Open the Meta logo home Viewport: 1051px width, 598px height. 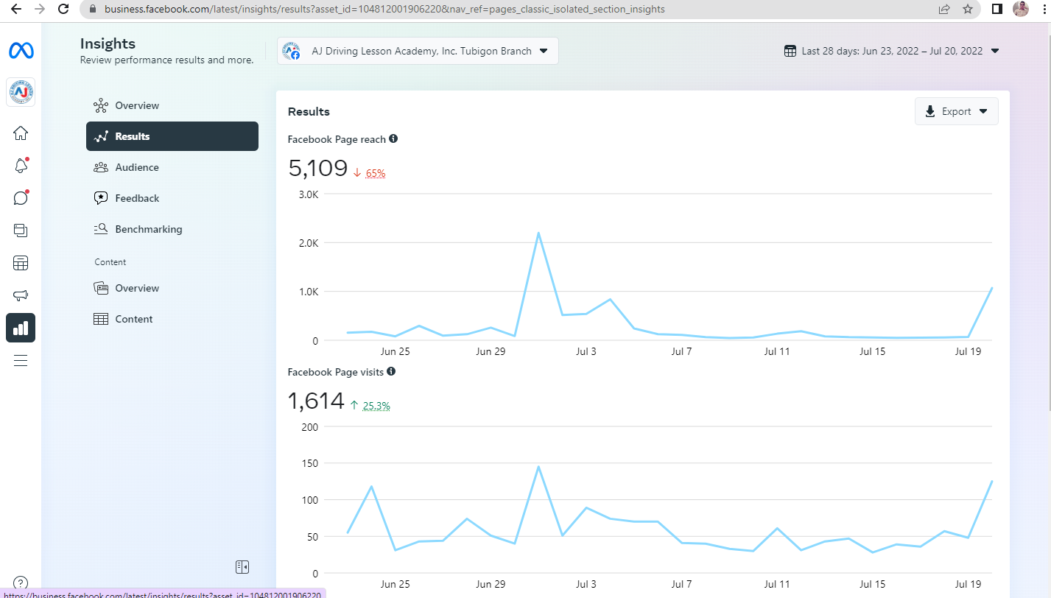[x=21, y=51]
